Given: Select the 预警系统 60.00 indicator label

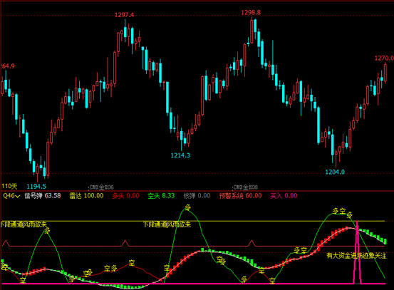Looking at the screenshot, I should [x=241, y=196].
